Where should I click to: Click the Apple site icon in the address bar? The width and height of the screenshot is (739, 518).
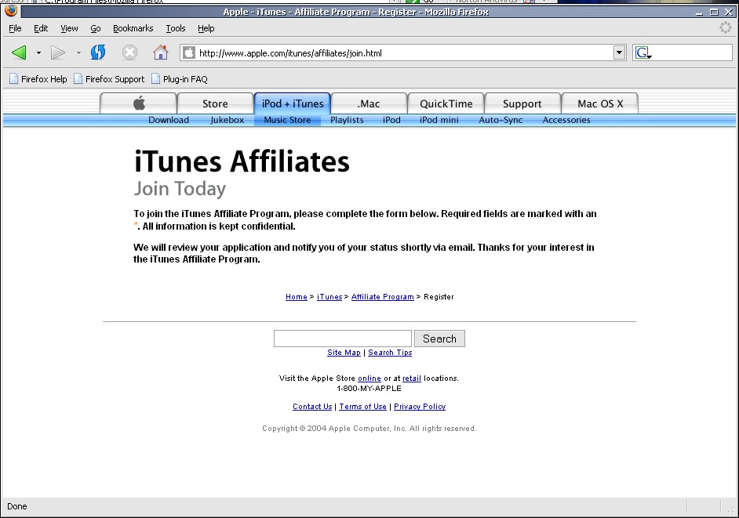click(x=189, y=53)
